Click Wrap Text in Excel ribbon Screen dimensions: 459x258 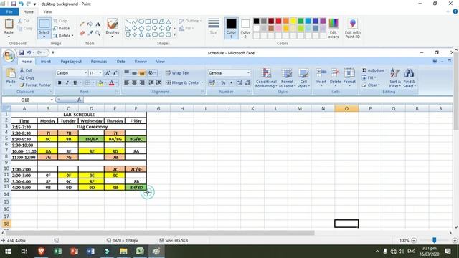pyautogui.click(x=178, y=73)
